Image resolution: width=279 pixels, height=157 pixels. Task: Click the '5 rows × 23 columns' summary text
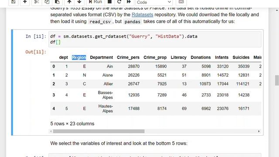pyautogui.click(x=72, y=124)
